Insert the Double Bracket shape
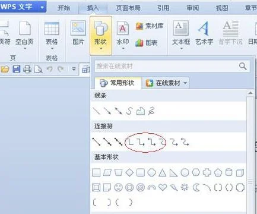The width and height of the screenshot is (257, 214). click(218, 187)
